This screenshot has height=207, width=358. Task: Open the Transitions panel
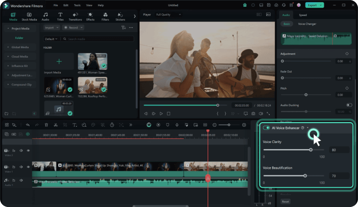point(75,16)
